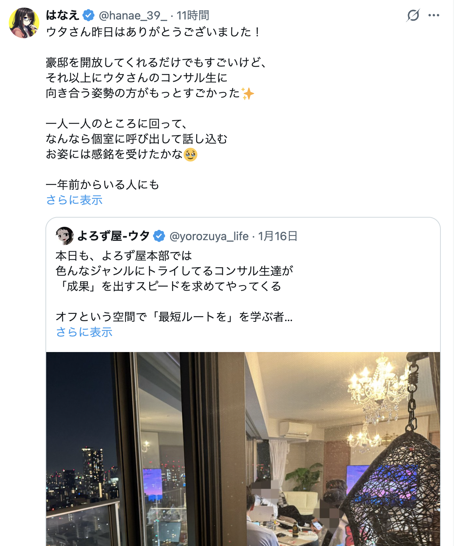Open the @yorozuya_life handle link
The image size is (458, 546).
[209, 236]
